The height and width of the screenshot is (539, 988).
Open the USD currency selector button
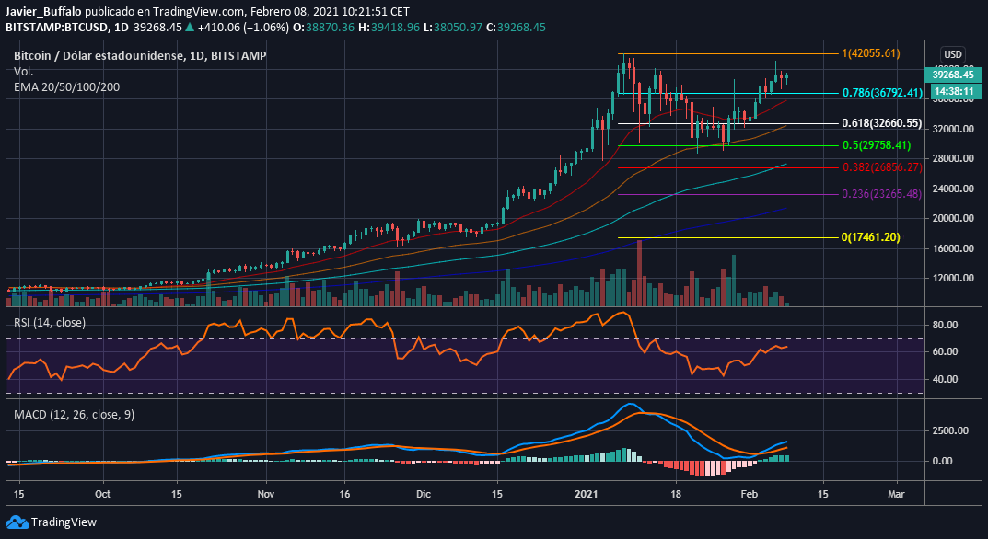coord(951,54)
